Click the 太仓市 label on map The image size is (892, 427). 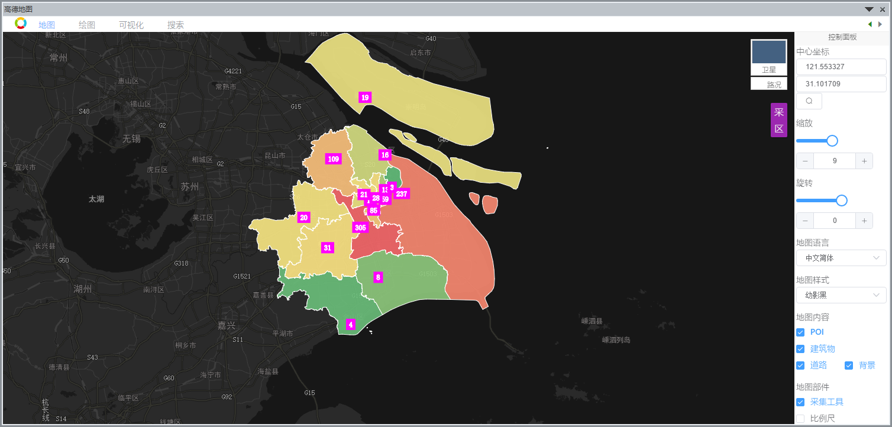[x=308, y=137]
